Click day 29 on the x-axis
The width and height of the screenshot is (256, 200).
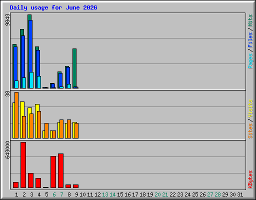(x=225, y=194)
